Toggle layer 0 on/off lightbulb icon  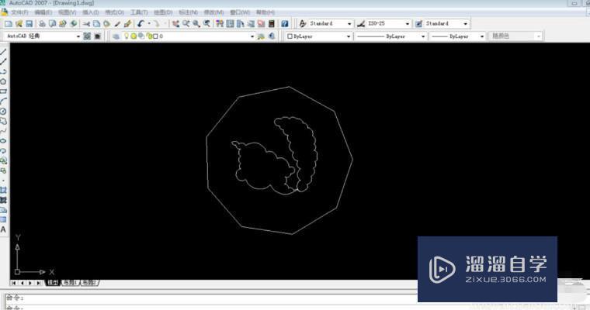(x=127, y=36)
